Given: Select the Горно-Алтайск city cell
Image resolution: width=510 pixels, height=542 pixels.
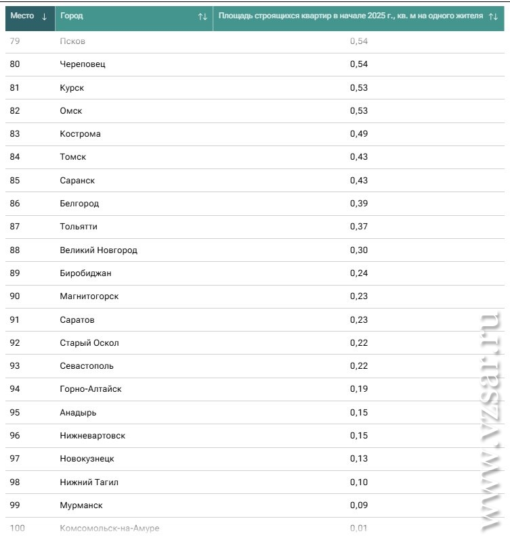Looking at the screenshot, I should click(x=91, y=389).
